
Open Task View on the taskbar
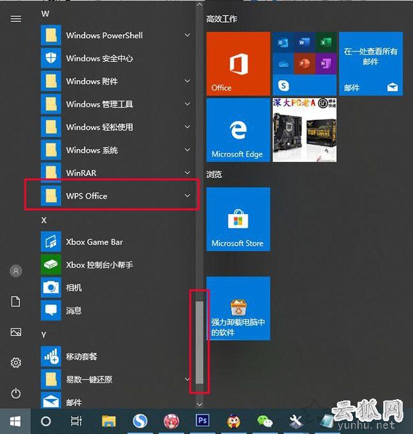tap(76, 421)
